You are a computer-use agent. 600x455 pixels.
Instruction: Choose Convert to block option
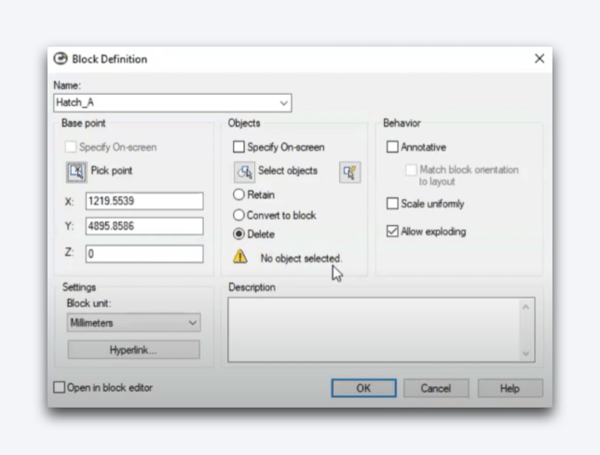tap(239, 215)
